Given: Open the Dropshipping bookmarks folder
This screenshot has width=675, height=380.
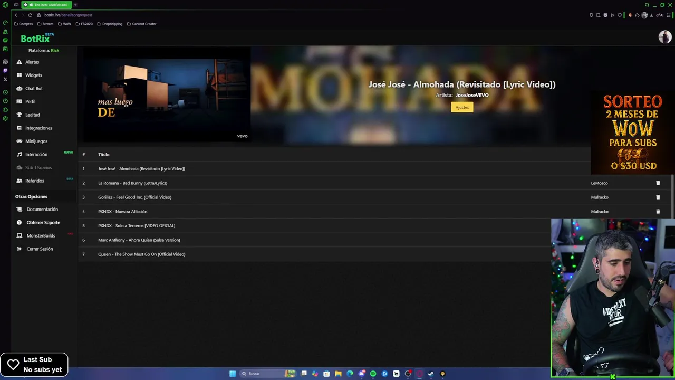Looking at the screenshot, I should point(109,24).
